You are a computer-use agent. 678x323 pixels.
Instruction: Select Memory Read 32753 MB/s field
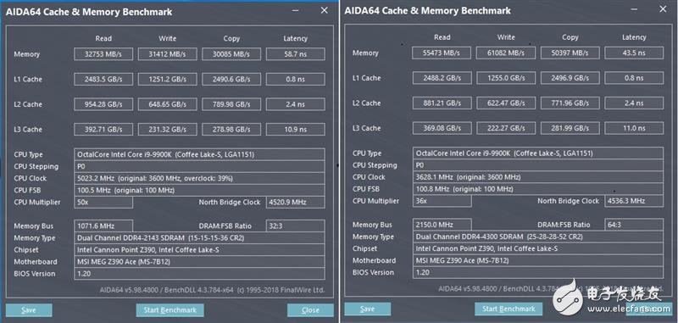pos(103,54)
